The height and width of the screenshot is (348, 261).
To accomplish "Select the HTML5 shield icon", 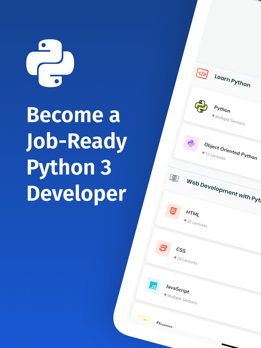I will click(x=173, y=211).
